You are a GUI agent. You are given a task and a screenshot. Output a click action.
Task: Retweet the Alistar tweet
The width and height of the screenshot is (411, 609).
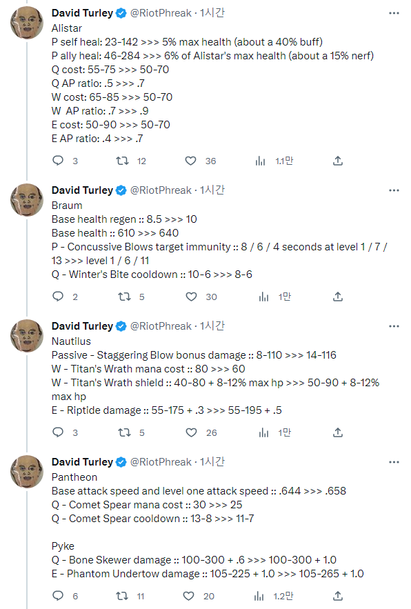[x=123, y=161]
